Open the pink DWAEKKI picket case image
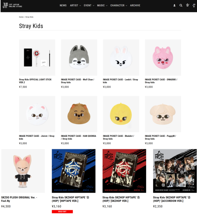The image size is (197, 215). [x=163, y=57]
